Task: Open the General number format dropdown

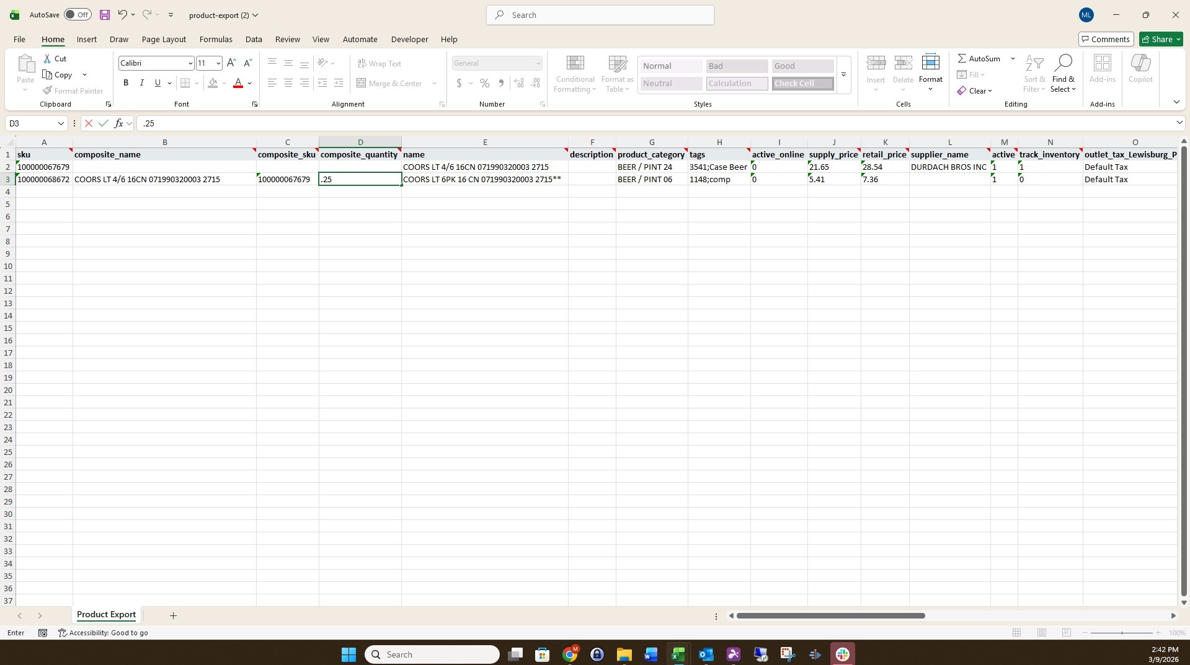Action: coord(538,63)
